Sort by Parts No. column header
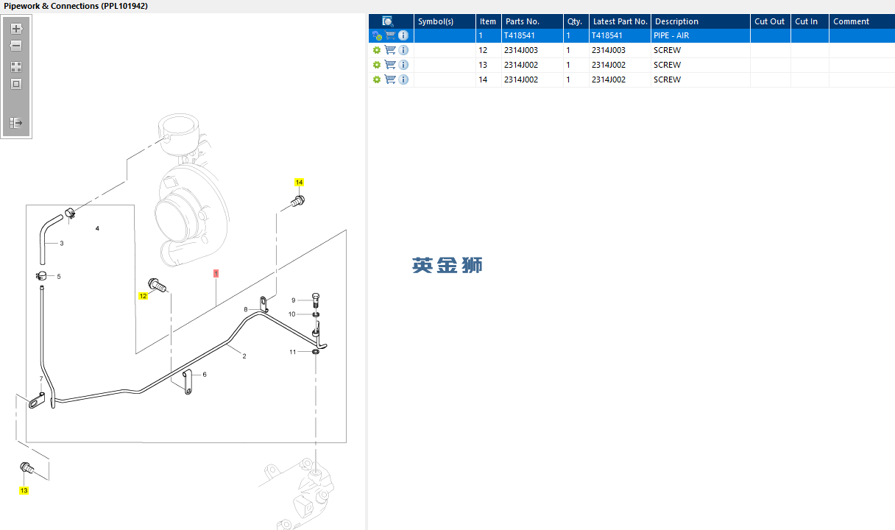Viewport: 895px width, 530px height. pyautogui.click(x=532, y=21)
